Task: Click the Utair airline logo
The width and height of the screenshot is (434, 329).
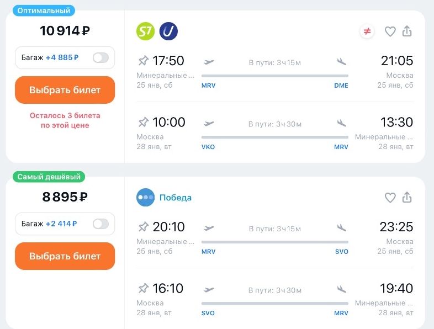Action: pyautogui.click(x=168, y=31)
